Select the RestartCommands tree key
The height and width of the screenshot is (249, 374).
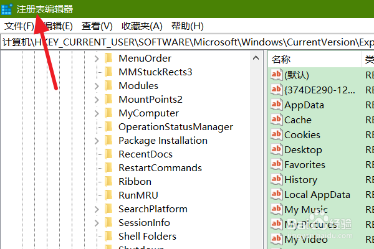tap(160, 168)
